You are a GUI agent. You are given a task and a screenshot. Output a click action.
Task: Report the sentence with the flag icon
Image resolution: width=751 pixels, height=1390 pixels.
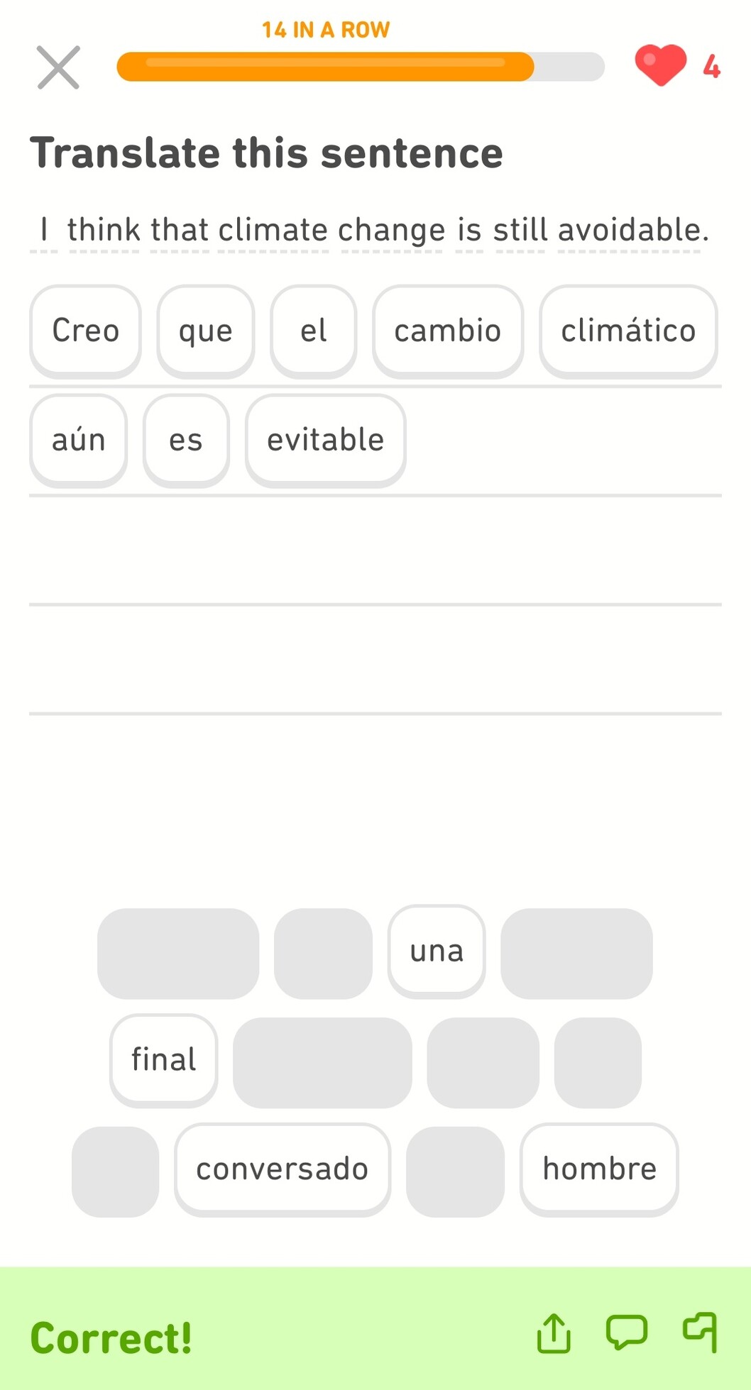tap(701, 1332)
